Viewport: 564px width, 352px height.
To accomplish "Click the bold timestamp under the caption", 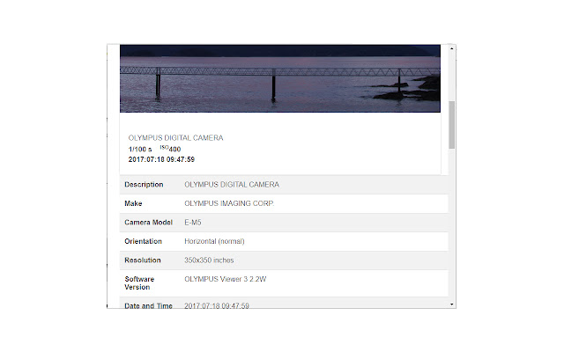I will tap(161, 159).
